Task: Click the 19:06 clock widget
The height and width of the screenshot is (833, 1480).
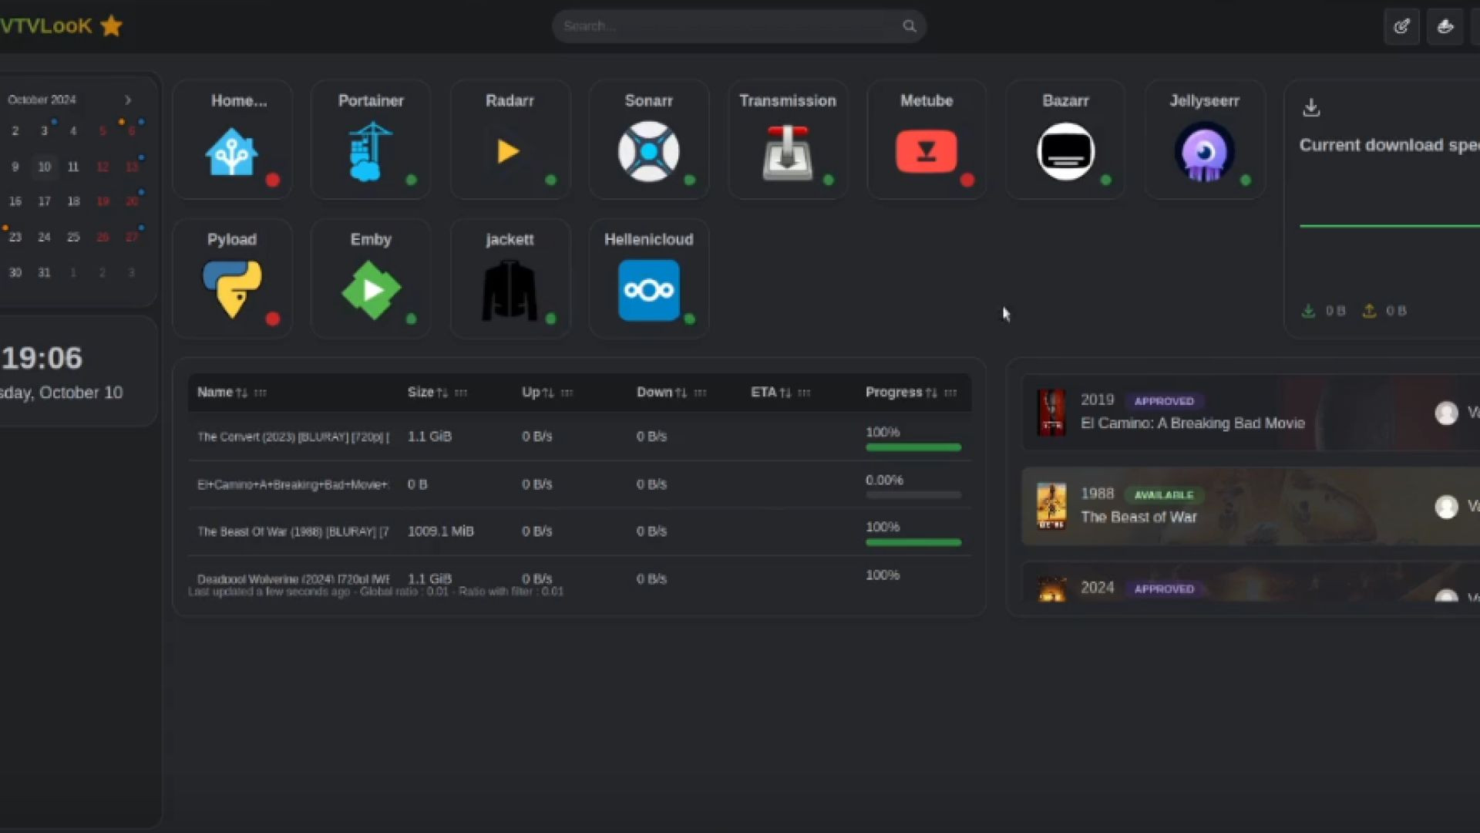Action: click(42, 358)
